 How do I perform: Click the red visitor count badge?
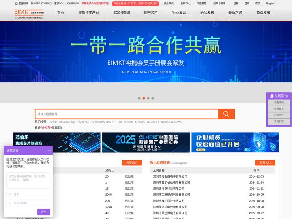coord(135,4)
